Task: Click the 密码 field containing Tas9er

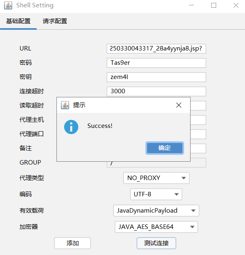Action: click(156, 63)
